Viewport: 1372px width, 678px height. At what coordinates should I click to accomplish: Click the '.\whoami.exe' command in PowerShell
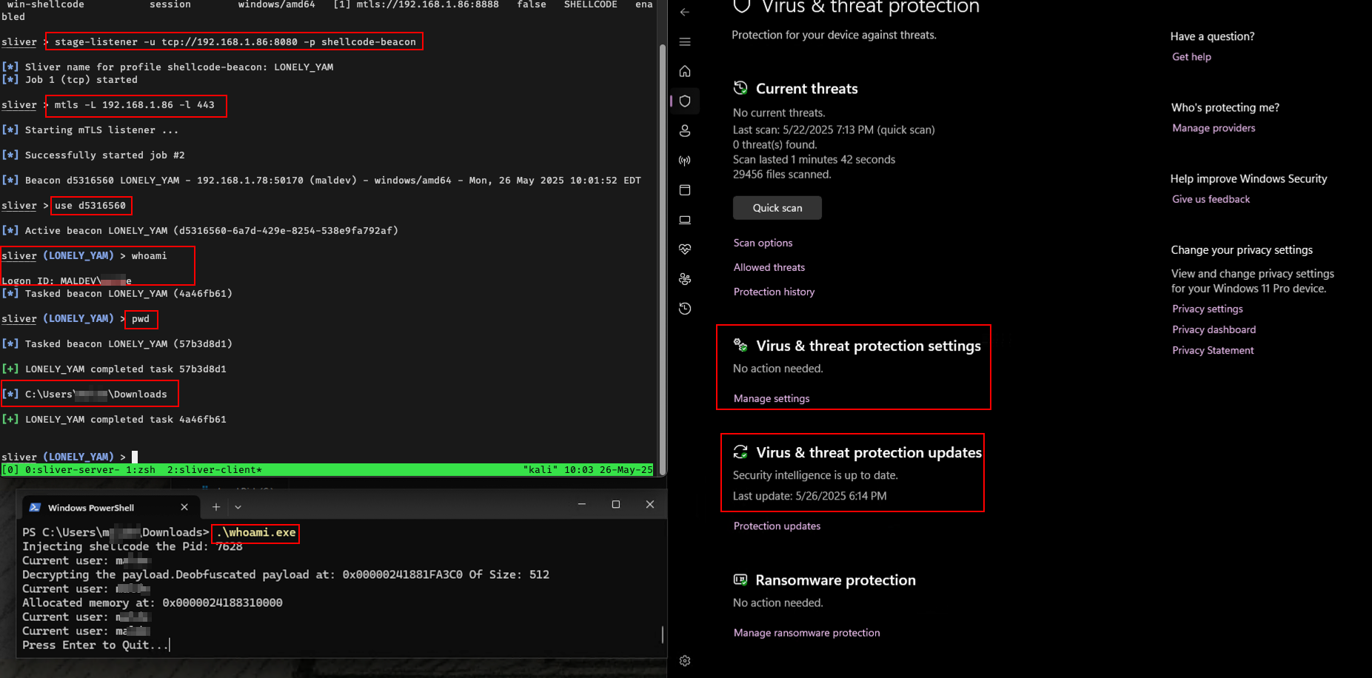256,532
